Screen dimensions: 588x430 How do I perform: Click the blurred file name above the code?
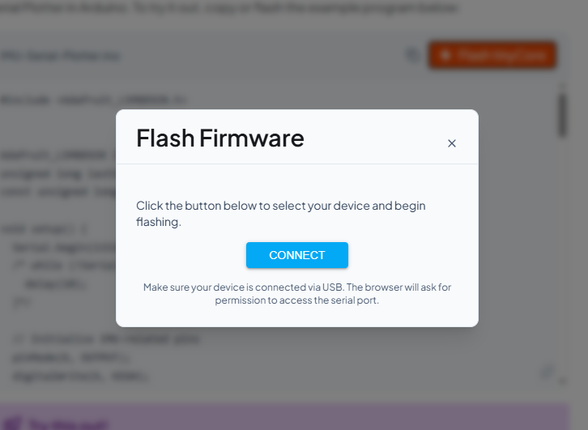coord(60,56)
